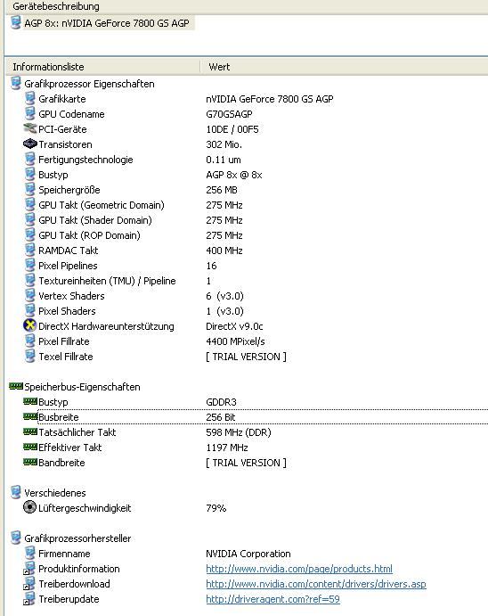Click the chip icon next to Transistoren
Image resolution: width=488 pixels, height=616 pixels.
coord(29,144)
